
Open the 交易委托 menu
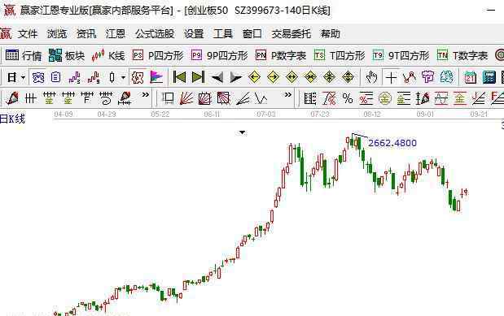point(291,33)
